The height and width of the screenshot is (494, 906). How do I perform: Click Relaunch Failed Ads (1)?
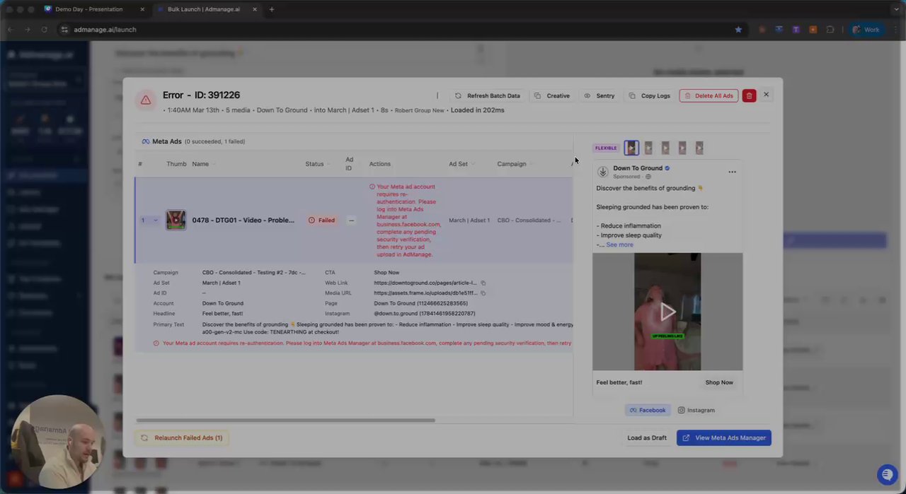click(x=182, y=437)
